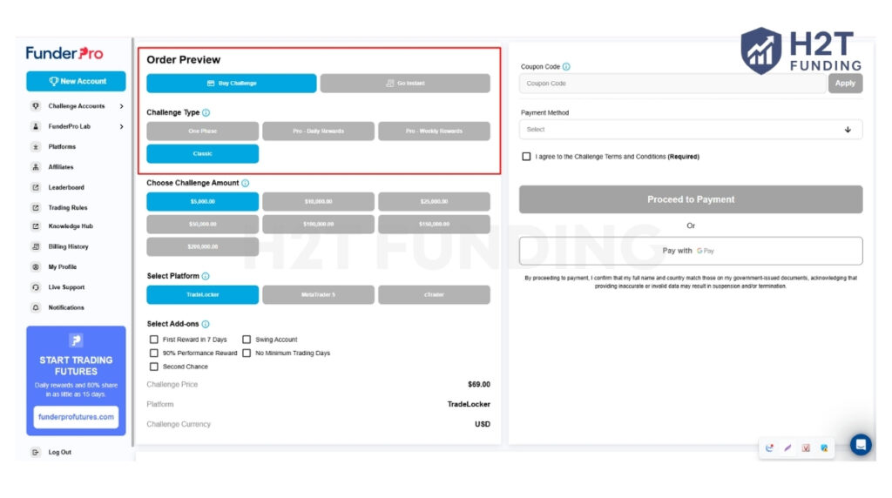Viewport: 892px width, 498px height.
Task: Open the Payment Method dropdown
Action: (691, 130)
